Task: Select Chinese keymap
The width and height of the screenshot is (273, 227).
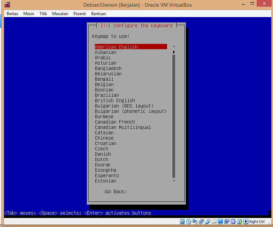Action: tap(131, 138)
